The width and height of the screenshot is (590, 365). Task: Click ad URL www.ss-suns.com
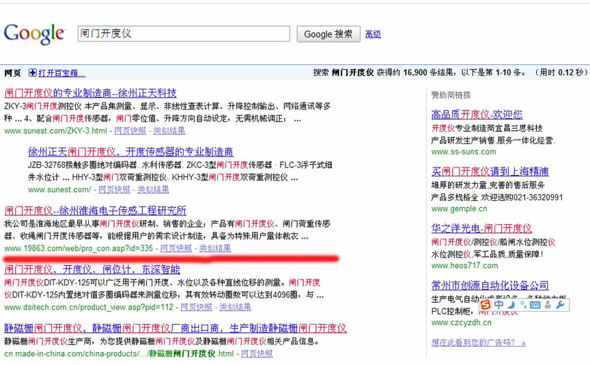tap(464, 152)
